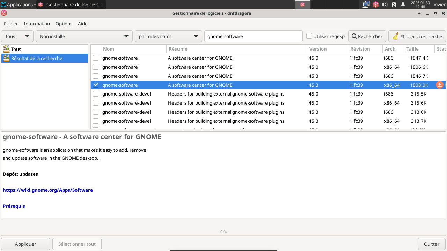Check gnome-software 45.3 i686 package
This screenshot has height=251, width=447.
click(x=96, y=76)
